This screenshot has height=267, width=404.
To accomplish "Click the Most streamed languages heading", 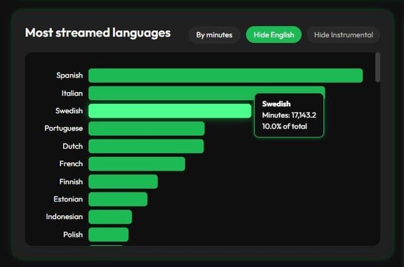I will (x=97, y=33).
